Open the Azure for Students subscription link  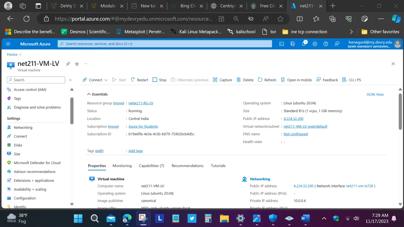pyautogui.click(x=143, y=127)
